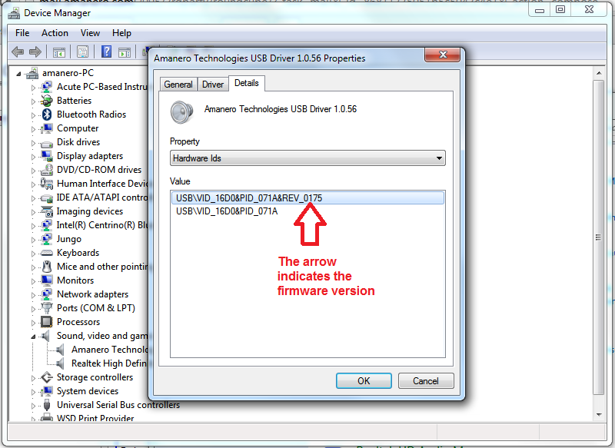Image resolution: width=615 pixels, height=448 pixels.
Task: Expand the Processors node
Action: coord(33,323)
